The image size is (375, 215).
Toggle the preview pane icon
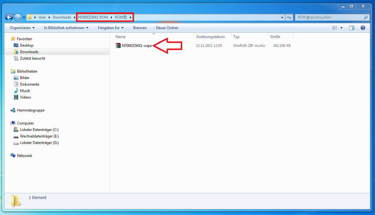(x=352, y=28)
